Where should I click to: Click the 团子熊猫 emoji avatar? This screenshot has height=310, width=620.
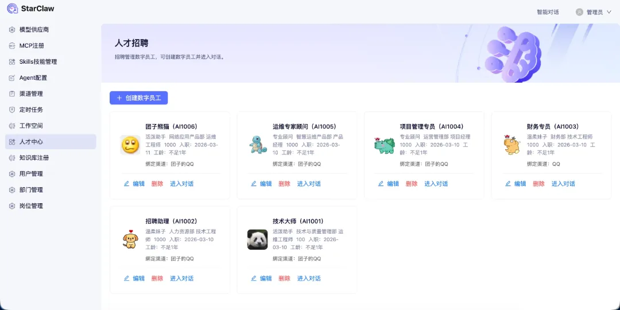pos(130,145)
